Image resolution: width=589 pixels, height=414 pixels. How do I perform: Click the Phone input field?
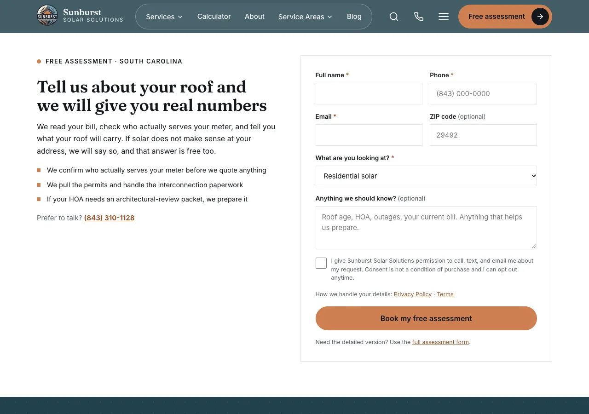[x=483, y=93]
